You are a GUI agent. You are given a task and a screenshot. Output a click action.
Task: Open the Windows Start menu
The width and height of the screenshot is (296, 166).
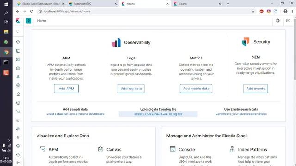pyautogui.click(x=6, y=4)
